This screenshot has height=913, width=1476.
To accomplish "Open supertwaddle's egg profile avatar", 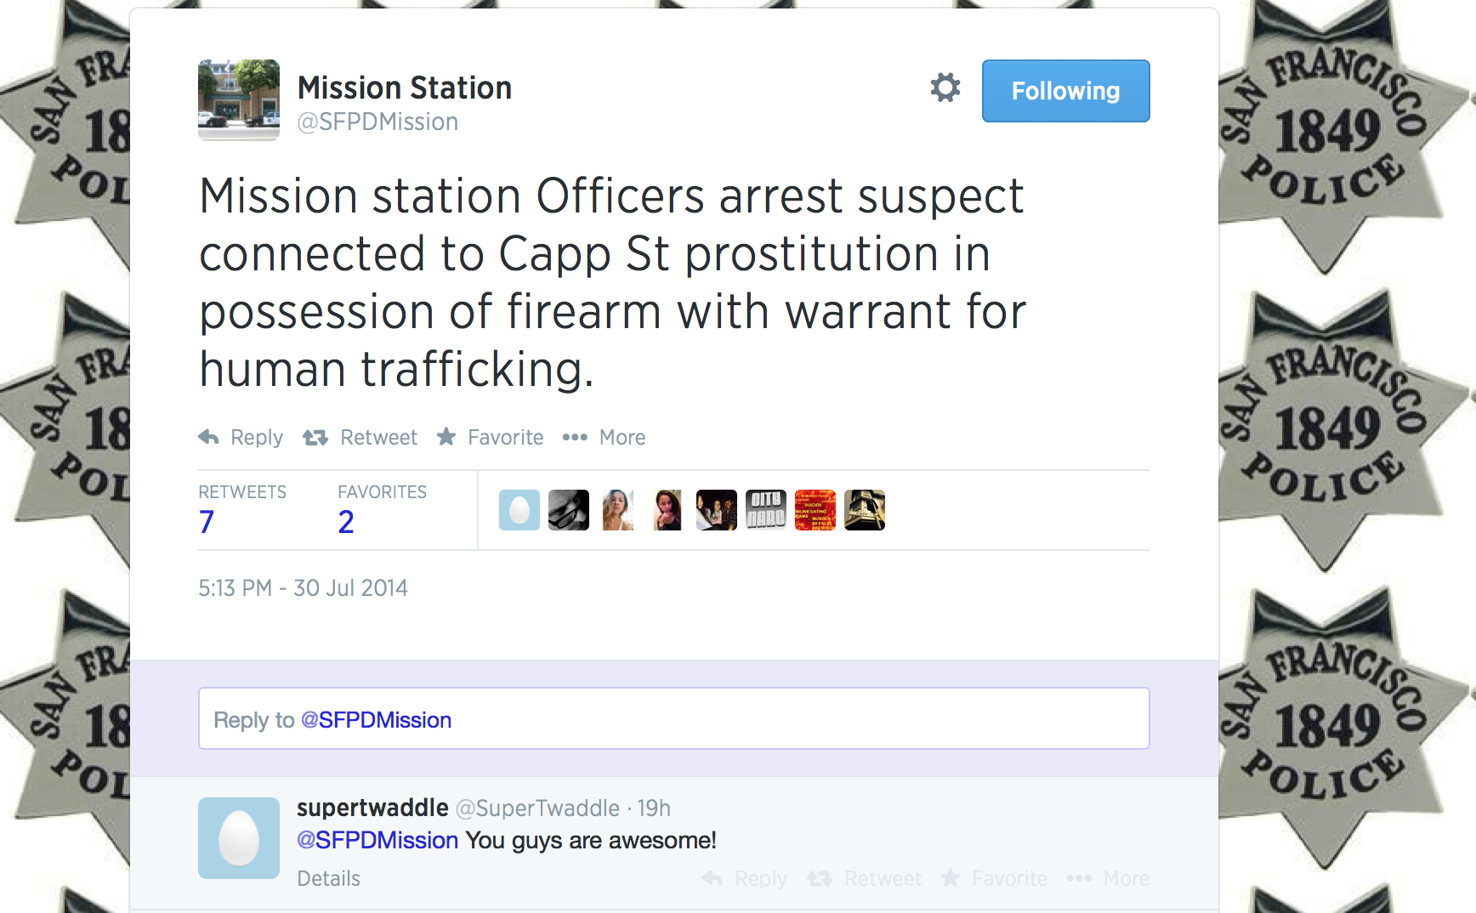I will tap(239, 837).
